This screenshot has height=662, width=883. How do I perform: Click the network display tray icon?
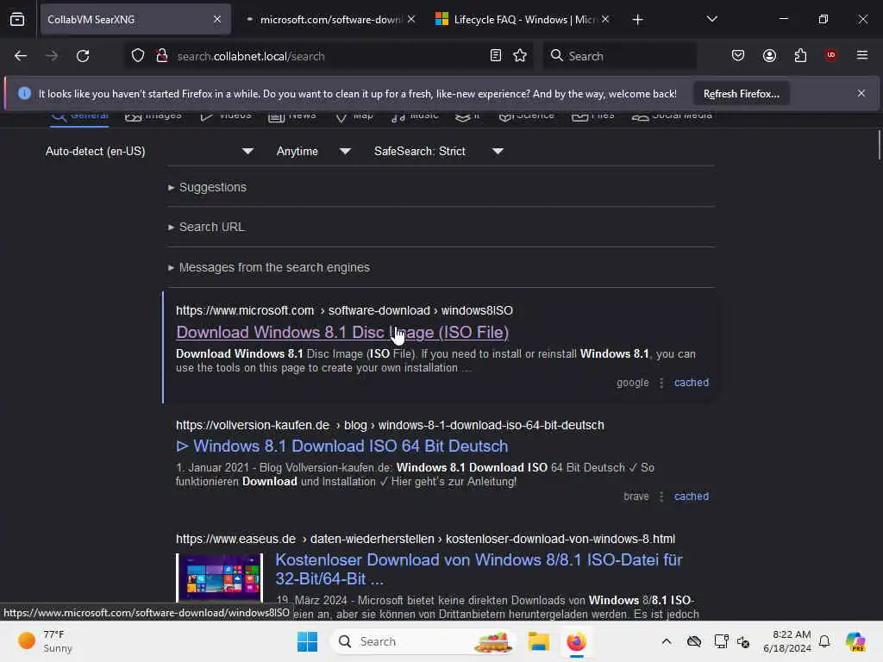point(720,641)
